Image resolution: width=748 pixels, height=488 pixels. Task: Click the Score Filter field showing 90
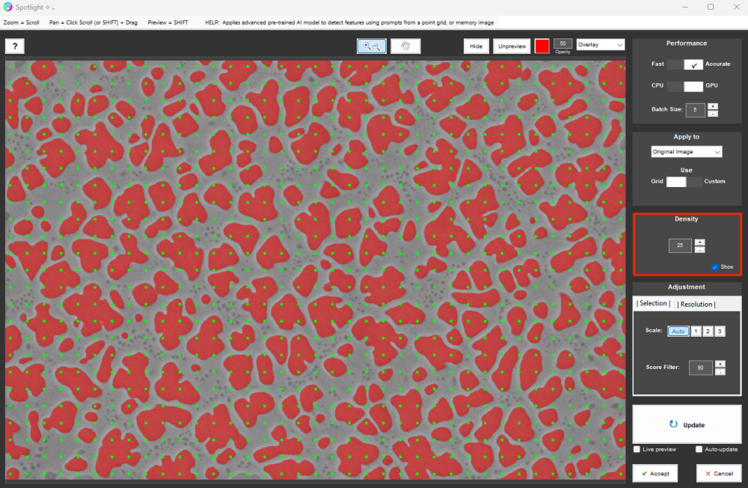[700, 367]
